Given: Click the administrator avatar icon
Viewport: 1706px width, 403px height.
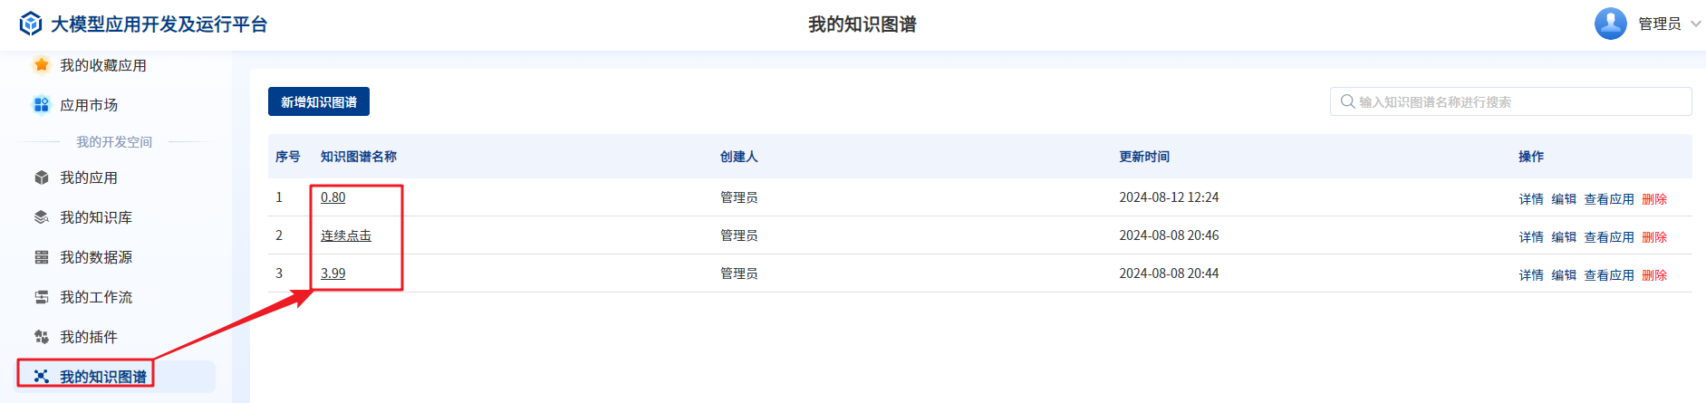Looking at the screenshot, I should [x=1610, y=24].
